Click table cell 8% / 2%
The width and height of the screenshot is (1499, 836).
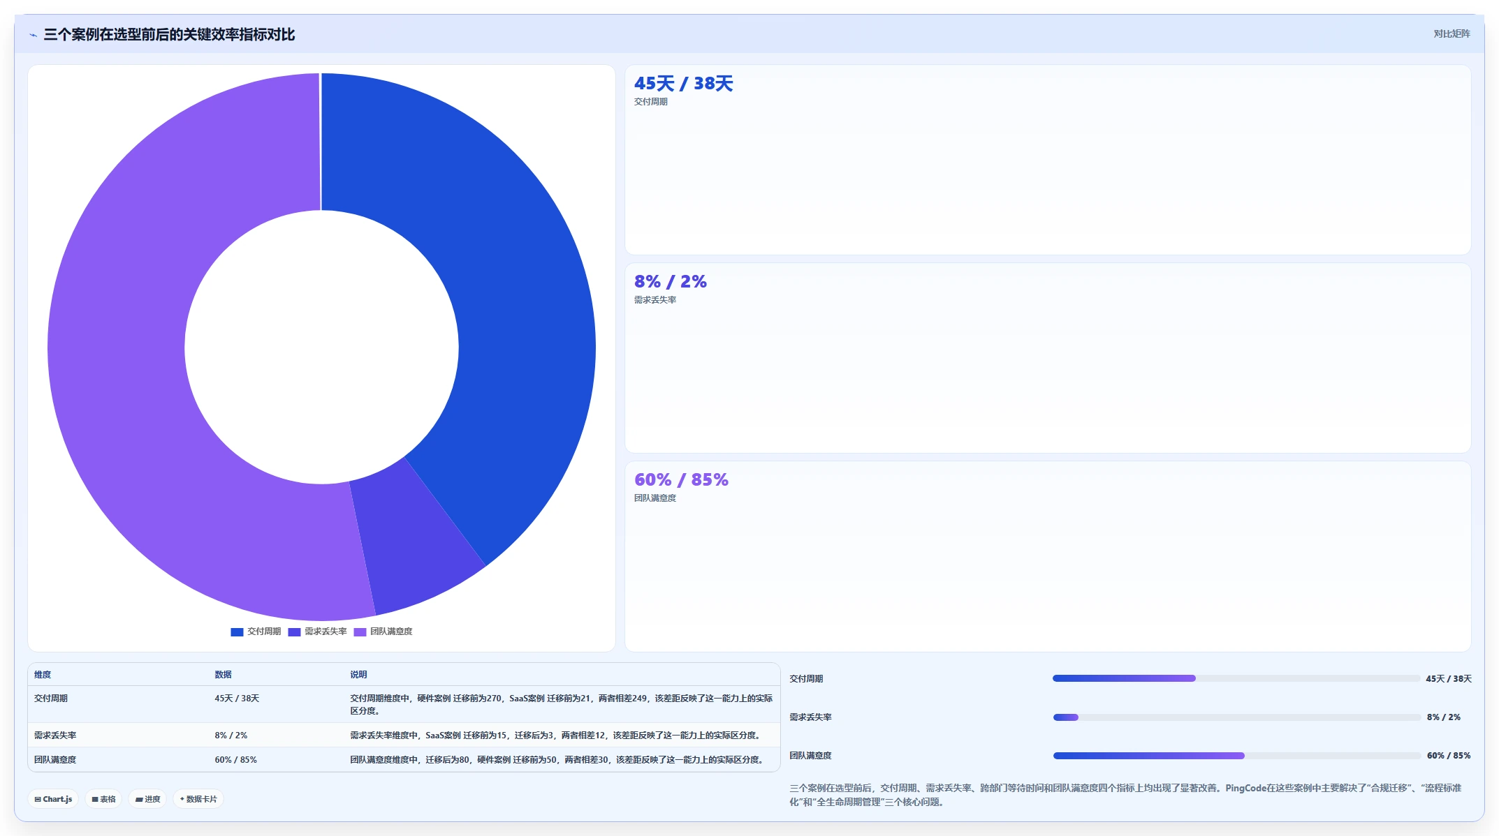pyautogui.click(x=231, y=736)
